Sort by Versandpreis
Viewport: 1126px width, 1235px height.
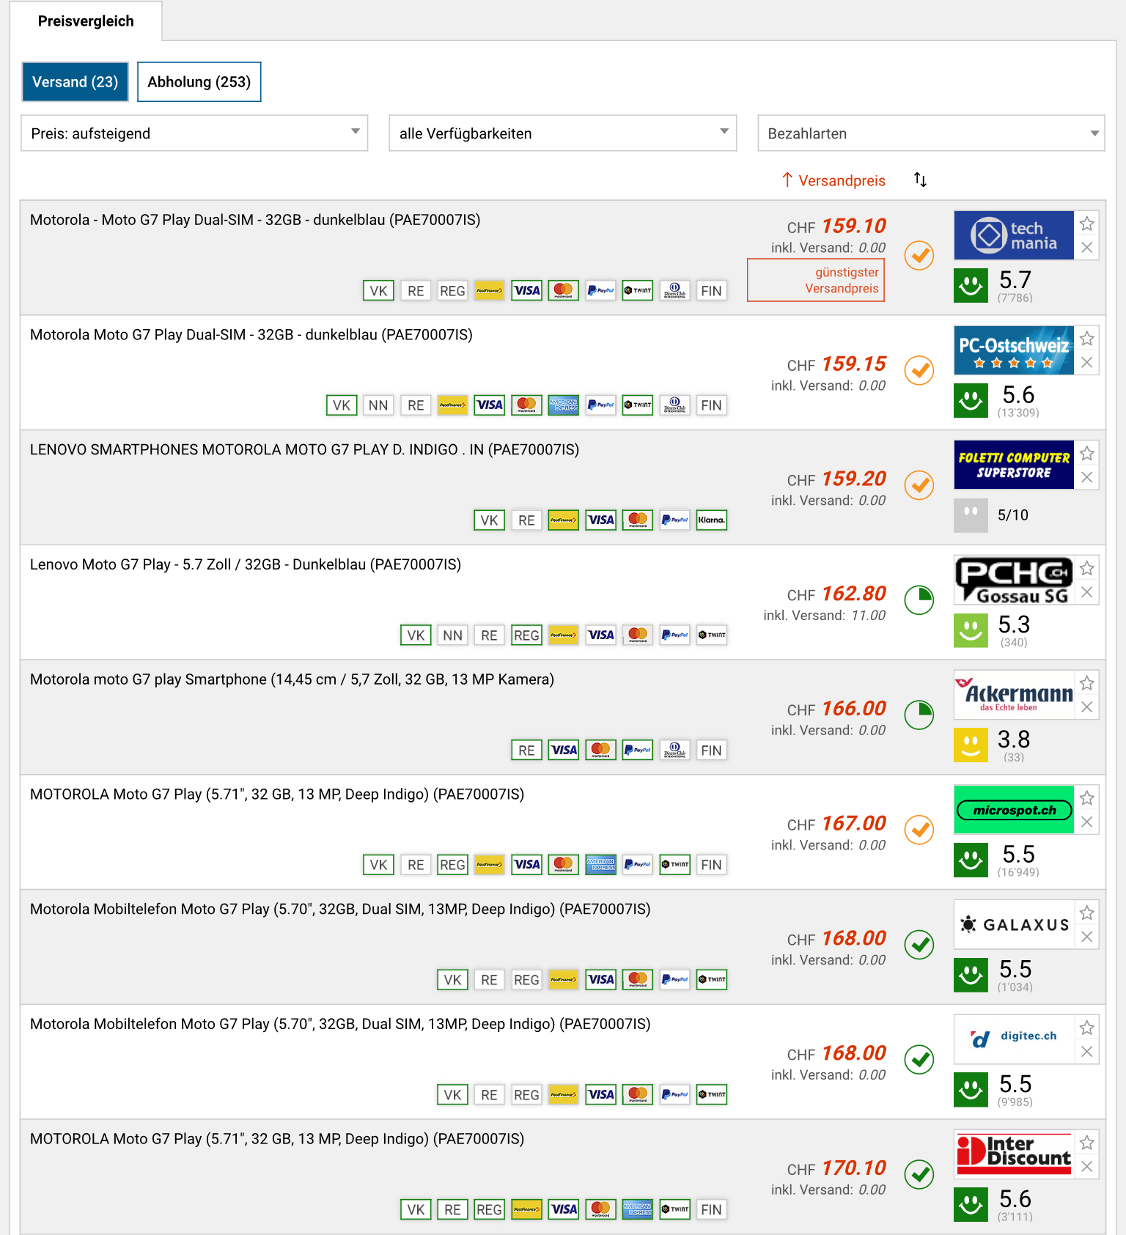(x=834, y=180)
